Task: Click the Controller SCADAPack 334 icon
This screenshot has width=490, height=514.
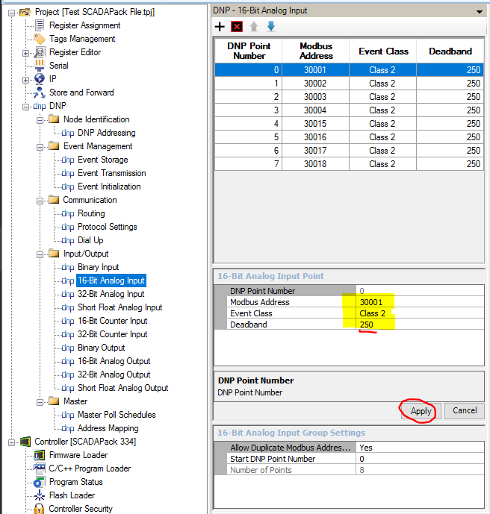Action: 25,442
